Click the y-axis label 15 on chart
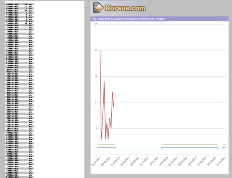Image resolution: width=232 pixels, height=178 pixels. (x=96, y=76)
